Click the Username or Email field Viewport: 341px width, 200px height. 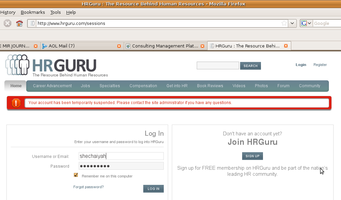tap(121, 156)
